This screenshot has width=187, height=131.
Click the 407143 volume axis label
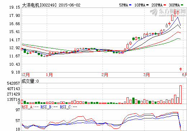coord(13,89)
